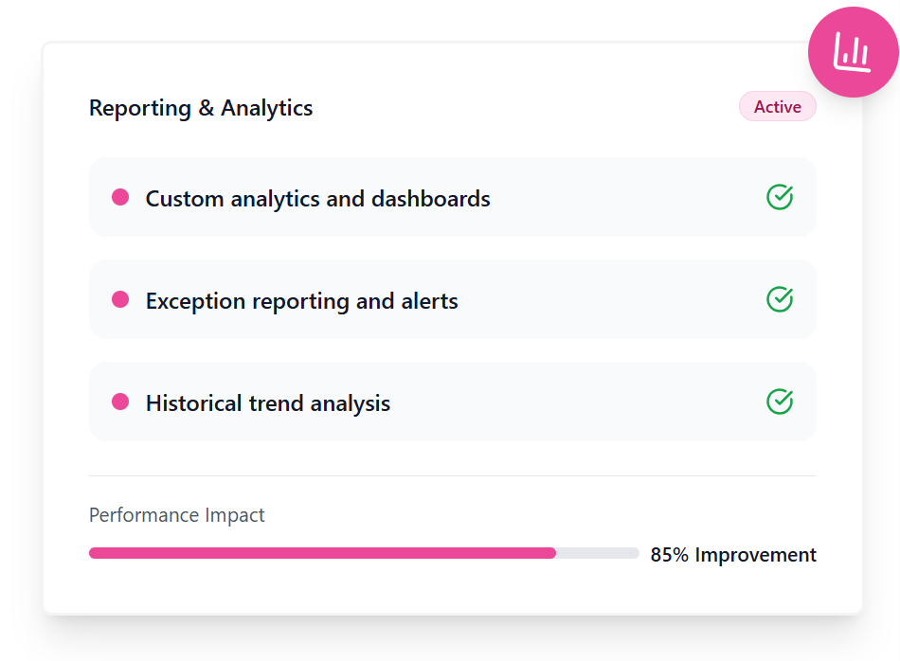Click the pink Performance Impact progress bar
900x661 pixels.
click(x=322, y=553)
